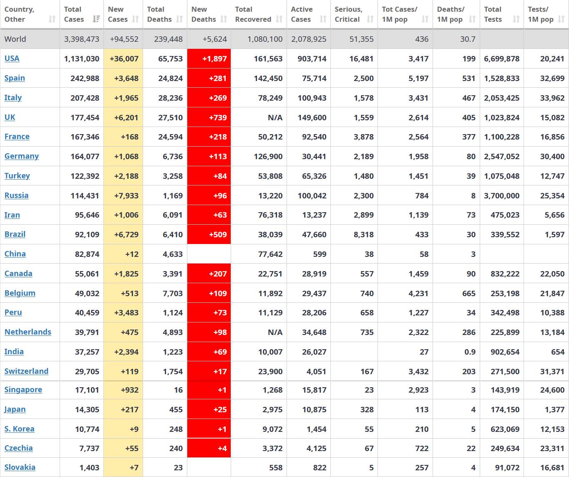Click Active Cases sort arrows
This screenshot has width=569, height=477.
[x=323, y=19]
